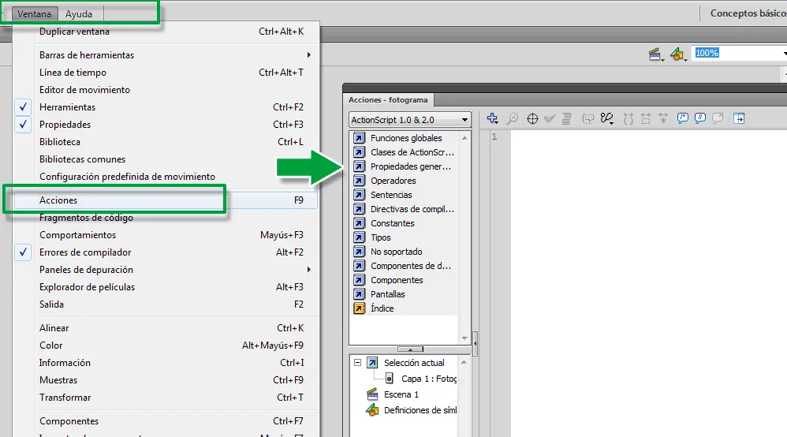Open the debug options stethoscope icon

[607, 118]
